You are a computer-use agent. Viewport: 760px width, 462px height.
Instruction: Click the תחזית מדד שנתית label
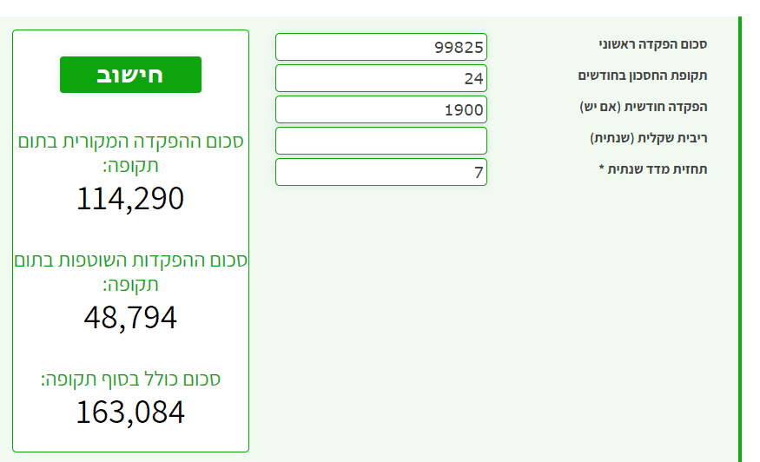tap(659, 169)
